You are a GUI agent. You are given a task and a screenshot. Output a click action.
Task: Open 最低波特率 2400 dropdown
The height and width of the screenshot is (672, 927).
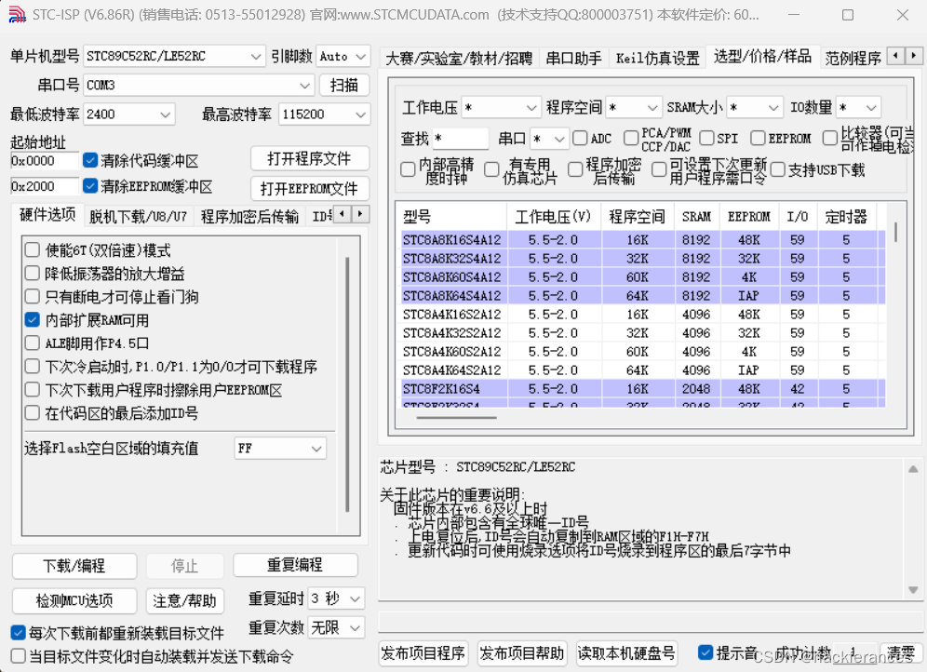(129, 114)
